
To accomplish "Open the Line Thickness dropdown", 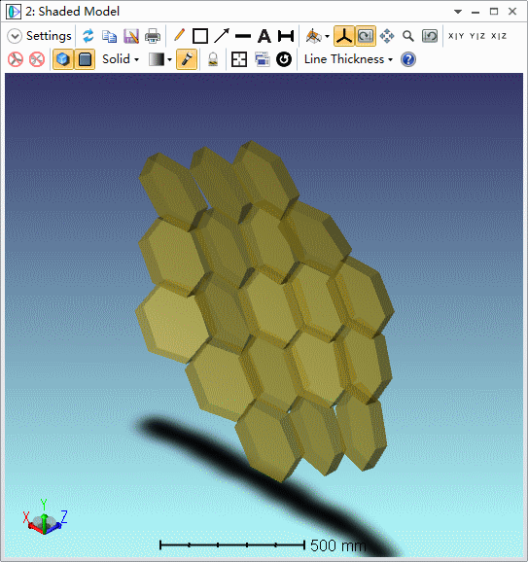I will [x=348, y=59].
